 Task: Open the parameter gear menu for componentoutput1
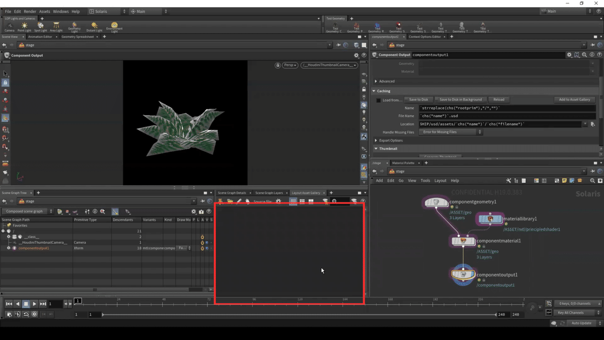point(569,55)
